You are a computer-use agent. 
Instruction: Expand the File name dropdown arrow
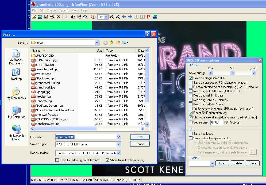119,137
